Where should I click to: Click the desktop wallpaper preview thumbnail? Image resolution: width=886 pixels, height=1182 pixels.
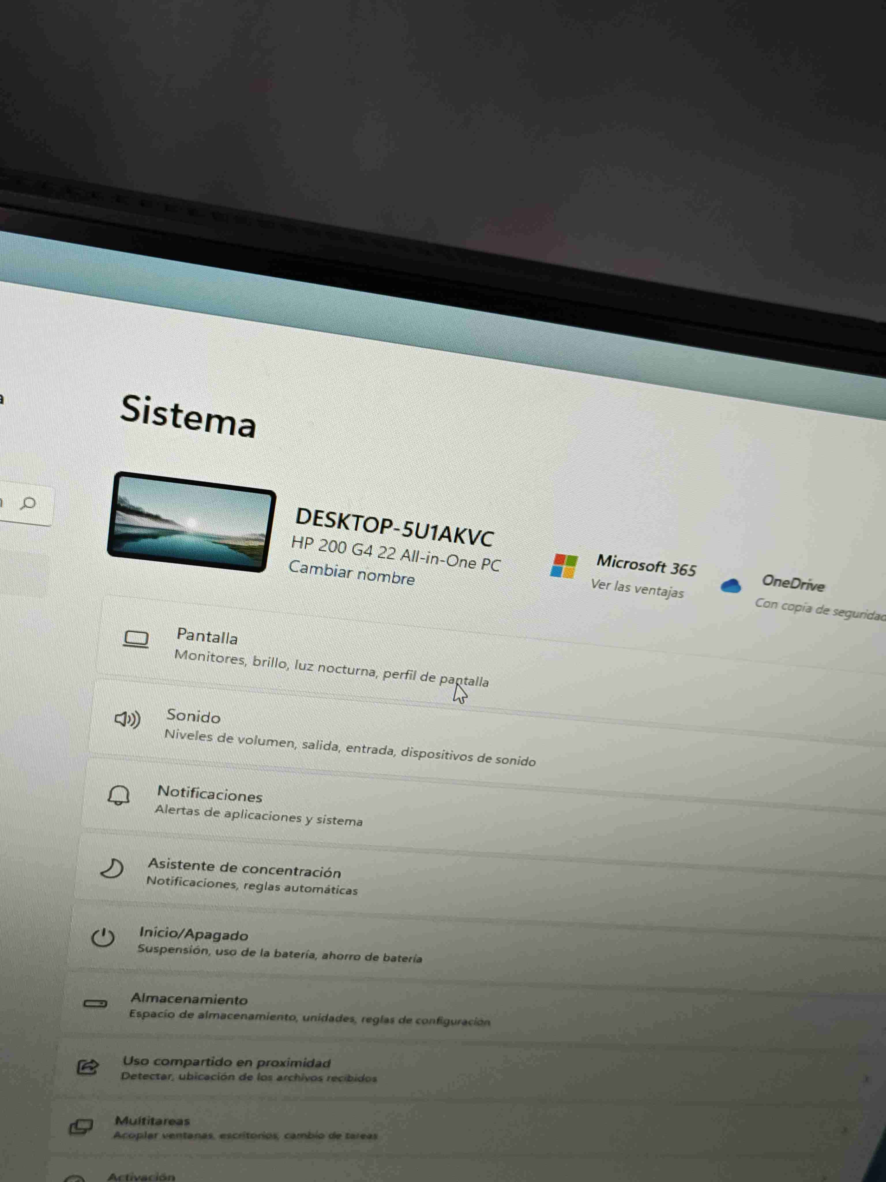[x=191, y=522]
